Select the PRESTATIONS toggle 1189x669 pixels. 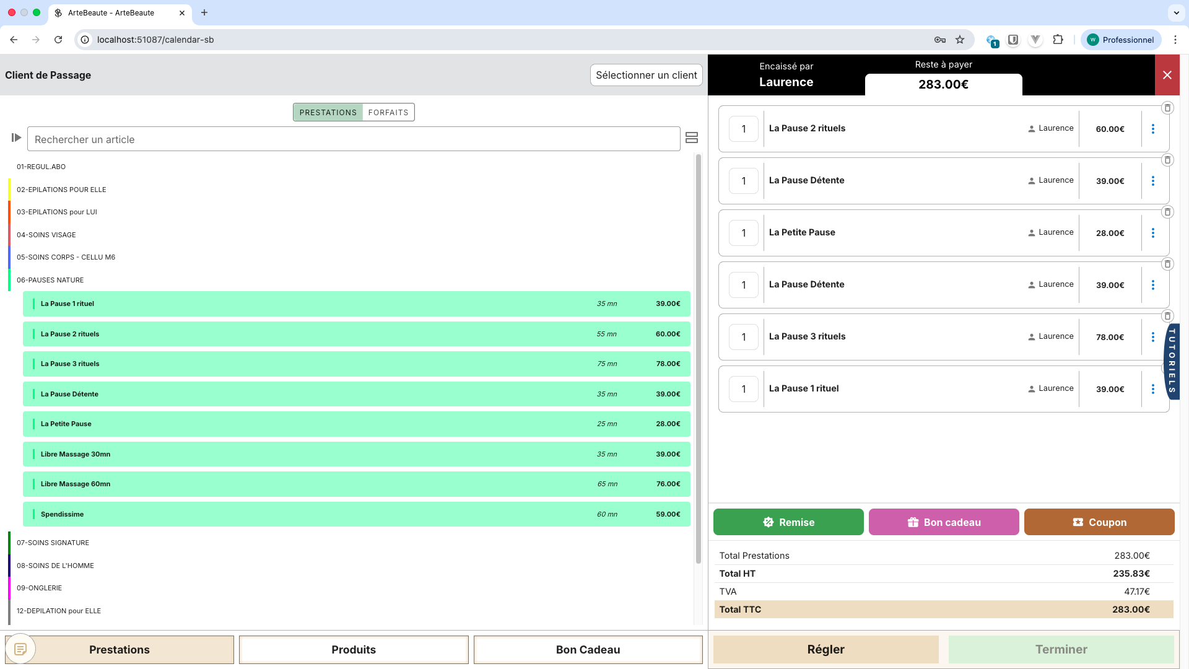coord(328,112)
